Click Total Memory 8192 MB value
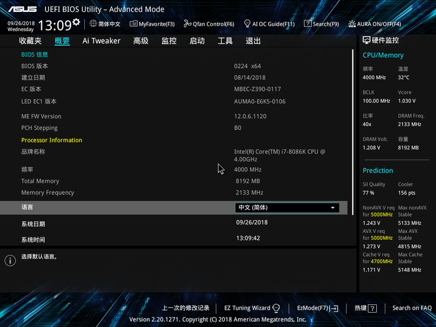This screenshot has height=327, width=436. pyautogui.click(x=248, y=181)
